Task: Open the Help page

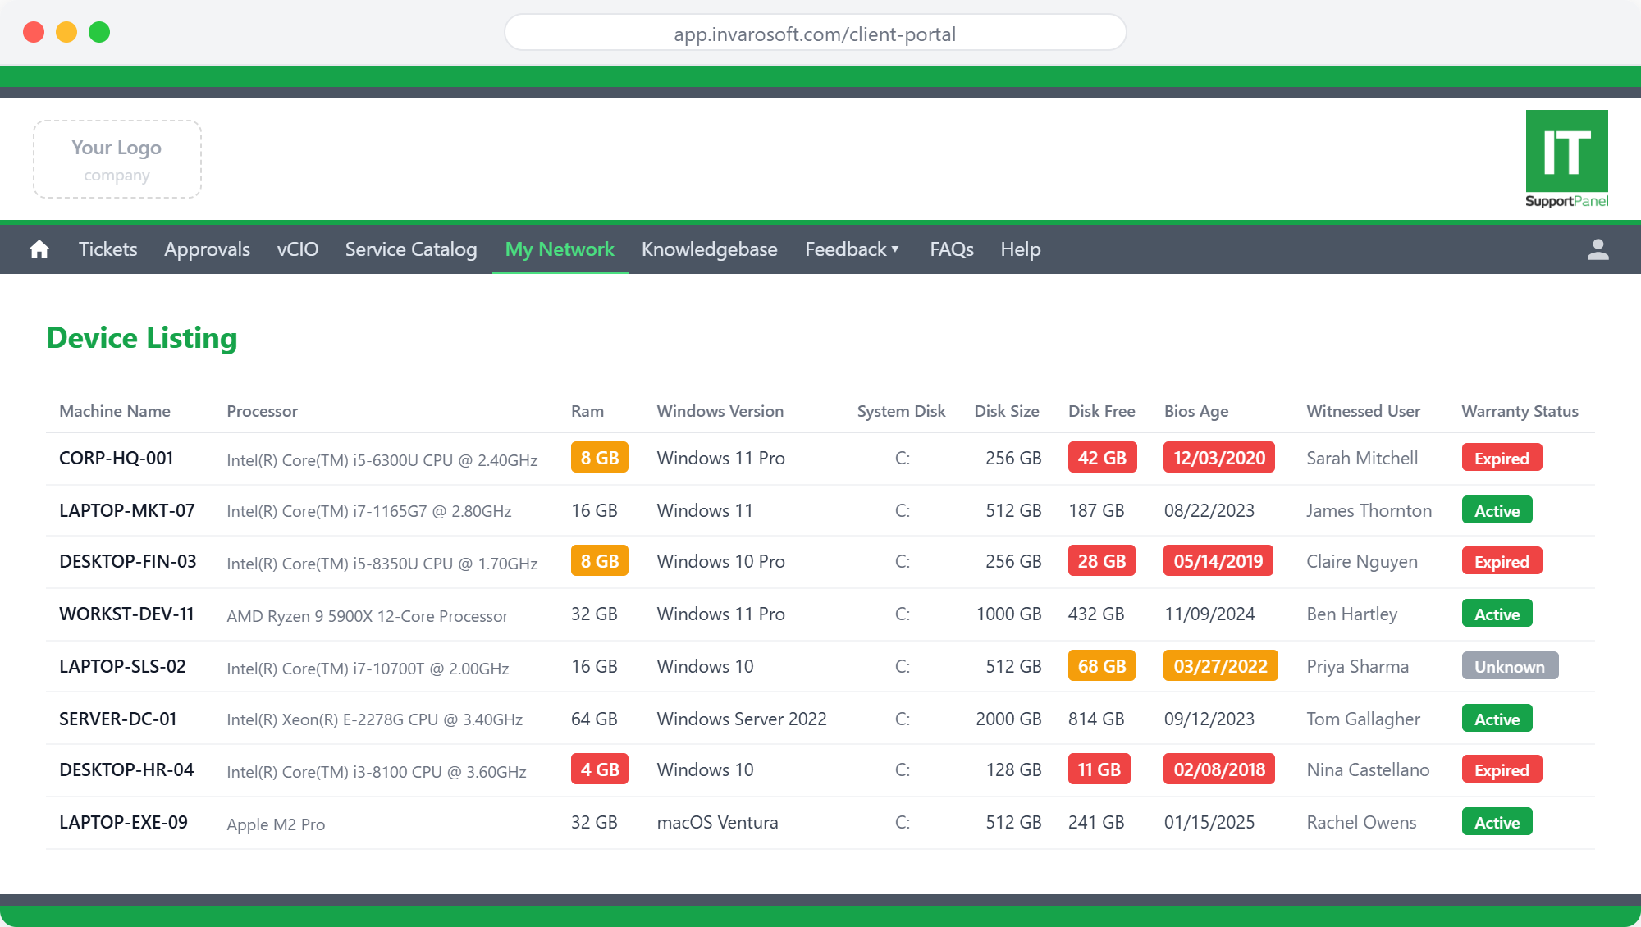Action: click(x=1021, y=249)
